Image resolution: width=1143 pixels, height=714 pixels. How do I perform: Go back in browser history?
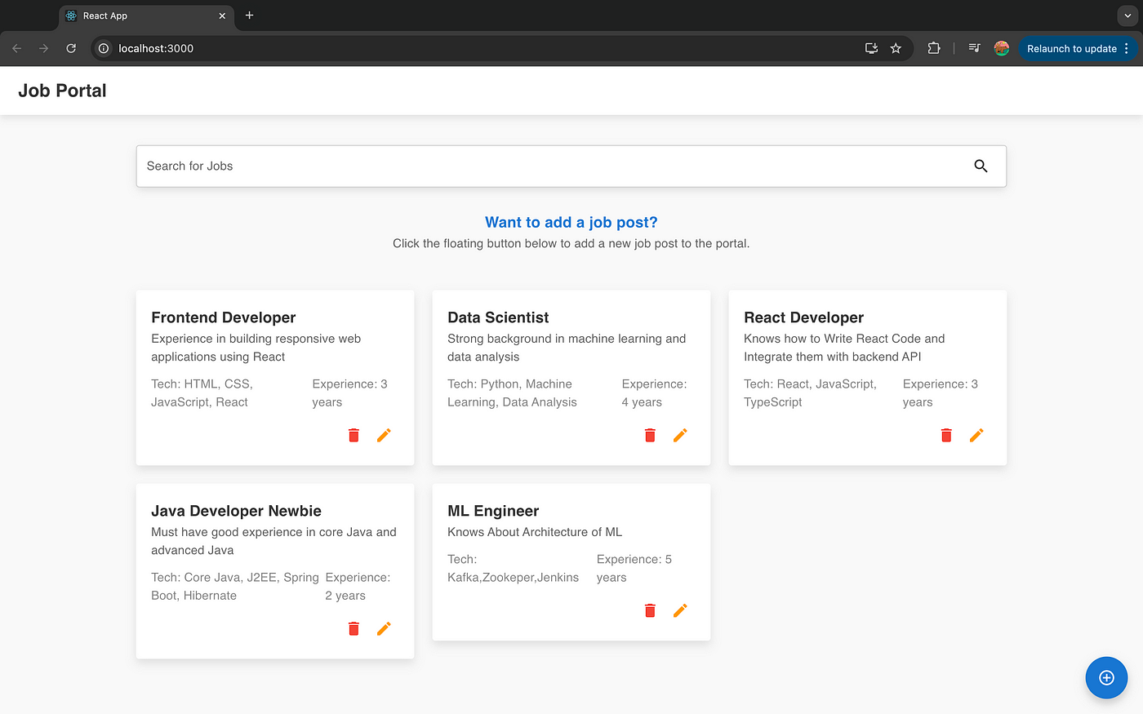click(x=16, y=48)
